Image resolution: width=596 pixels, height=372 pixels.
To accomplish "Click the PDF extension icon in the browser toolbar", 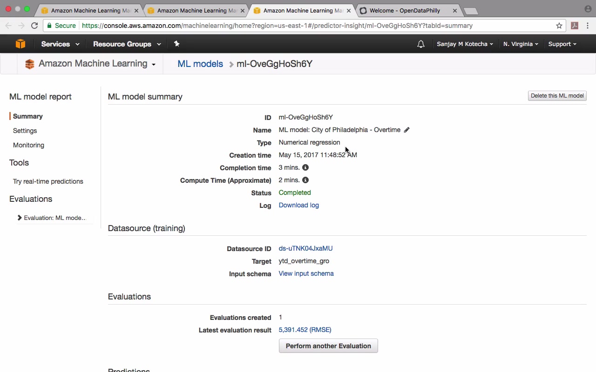I will pos(575,26).
